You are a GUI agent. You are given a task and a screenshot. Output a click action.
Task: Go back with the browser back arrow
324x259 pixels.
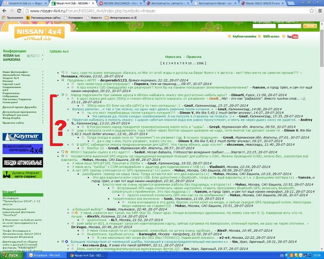[x=4, y=11]
